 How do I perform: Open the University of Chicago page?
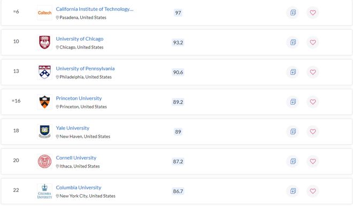click(x=80, y=38)
